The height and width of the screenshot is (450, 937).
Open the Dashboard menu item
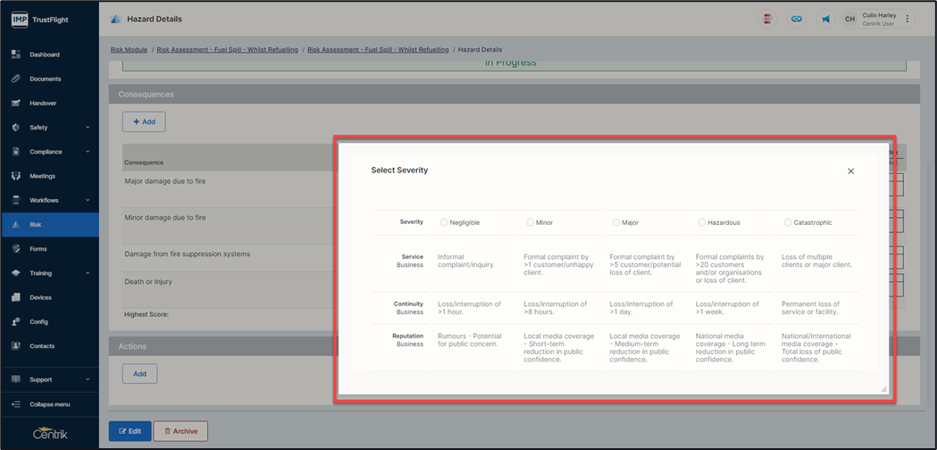click(45, 54)
